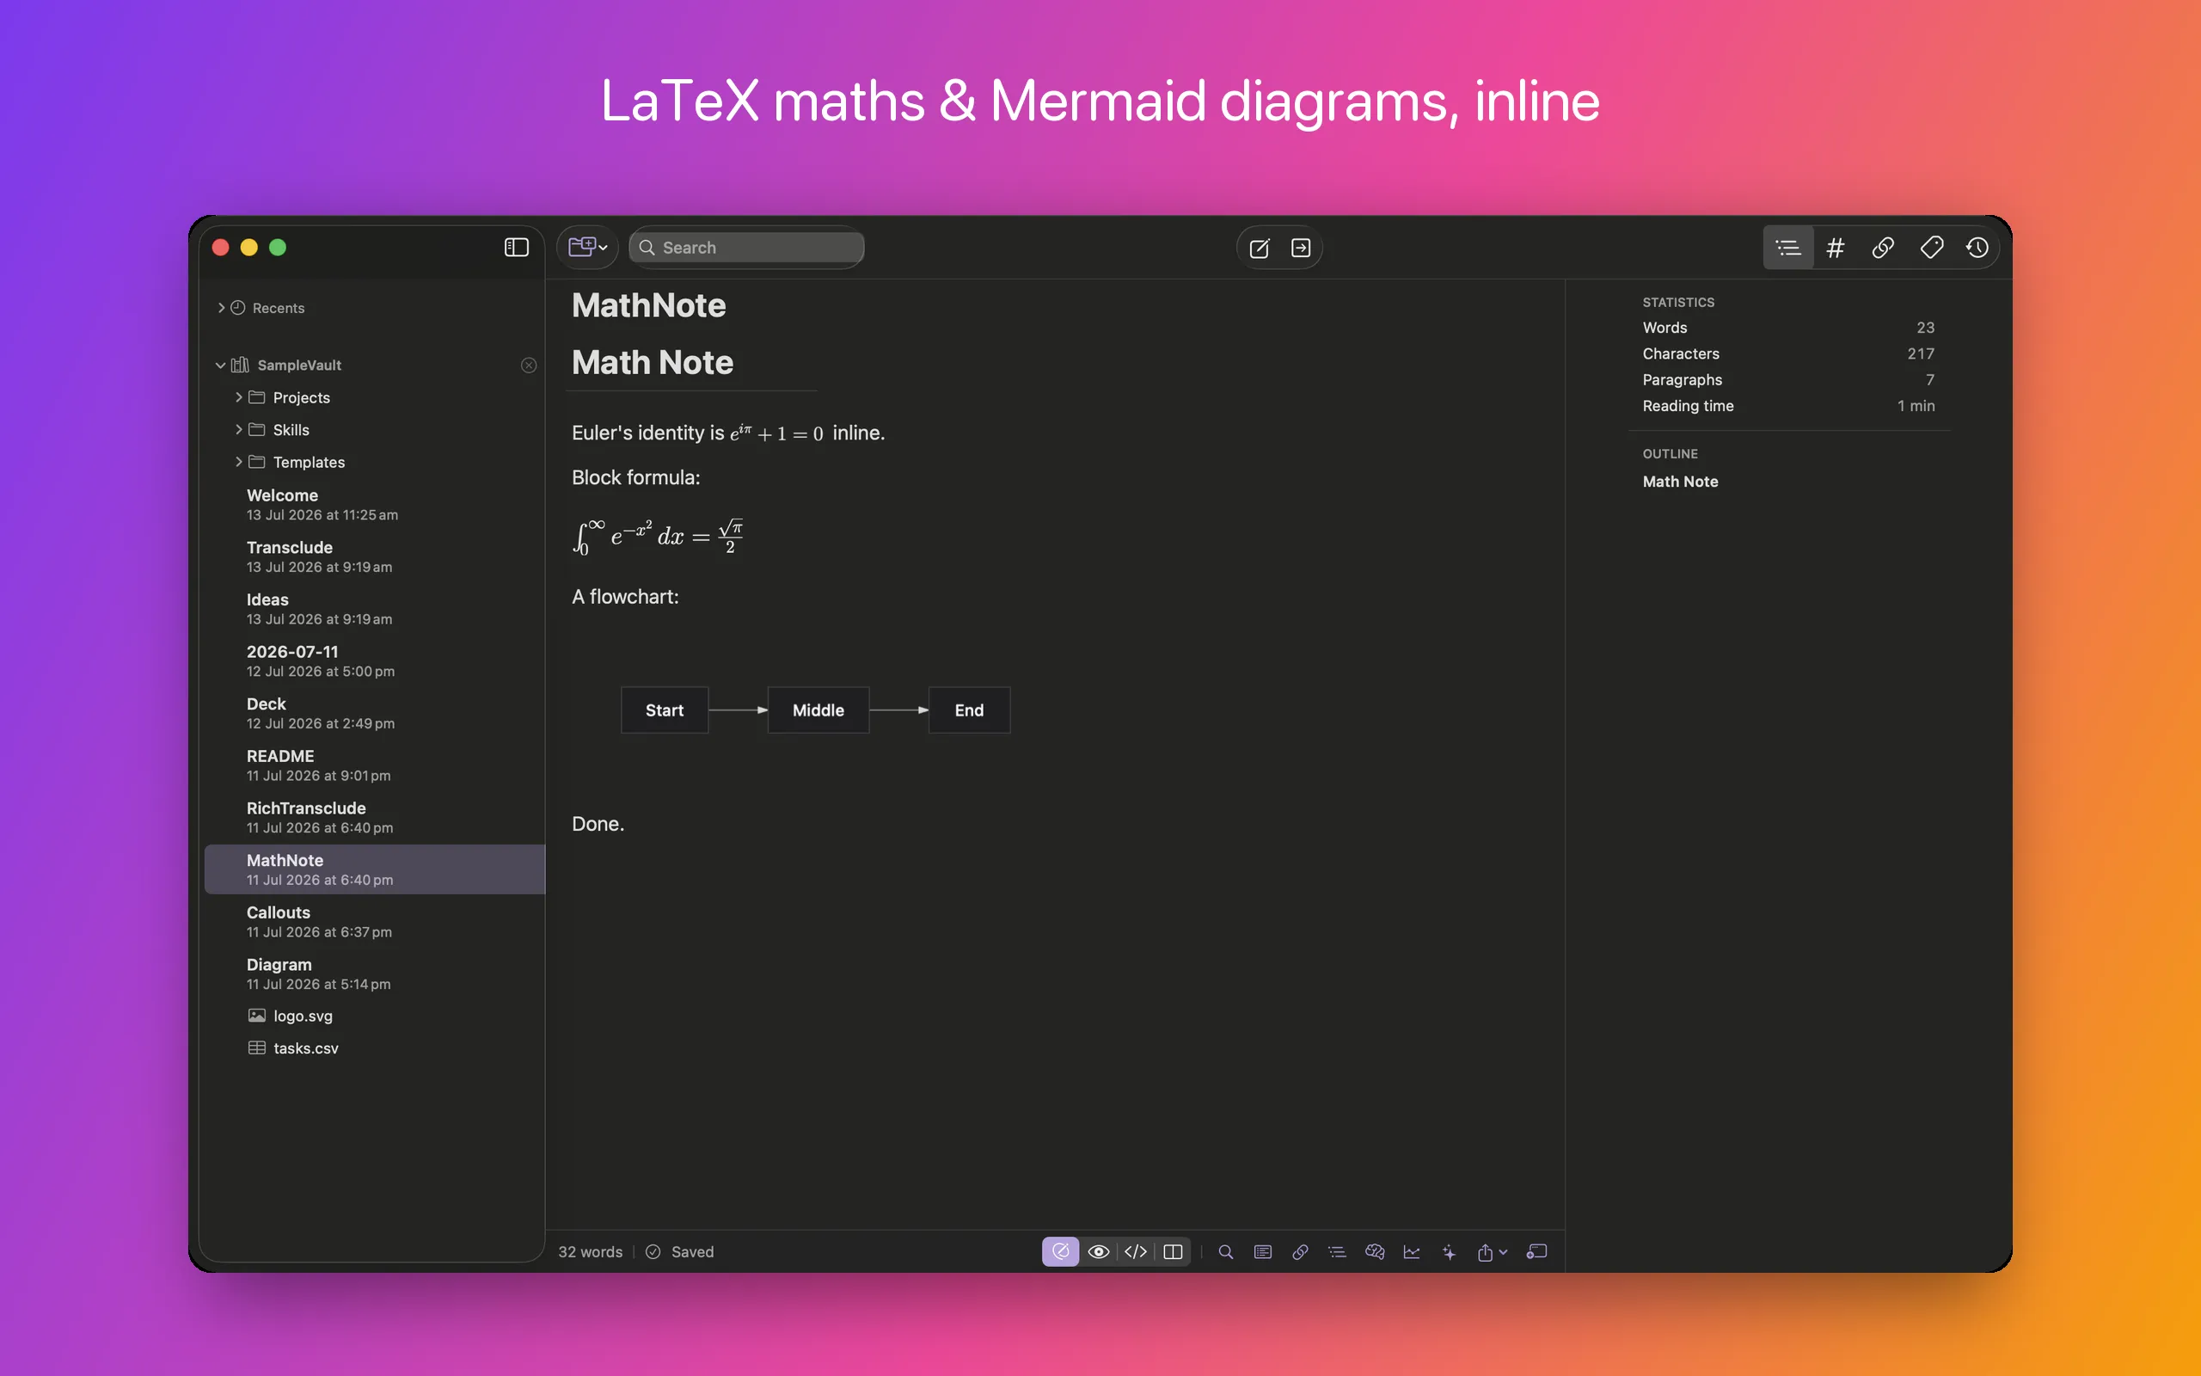Open the Deck note

point(375,713)
